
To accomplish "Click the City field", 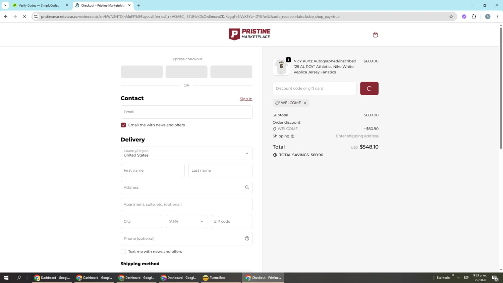I will [x=142, y=221].
